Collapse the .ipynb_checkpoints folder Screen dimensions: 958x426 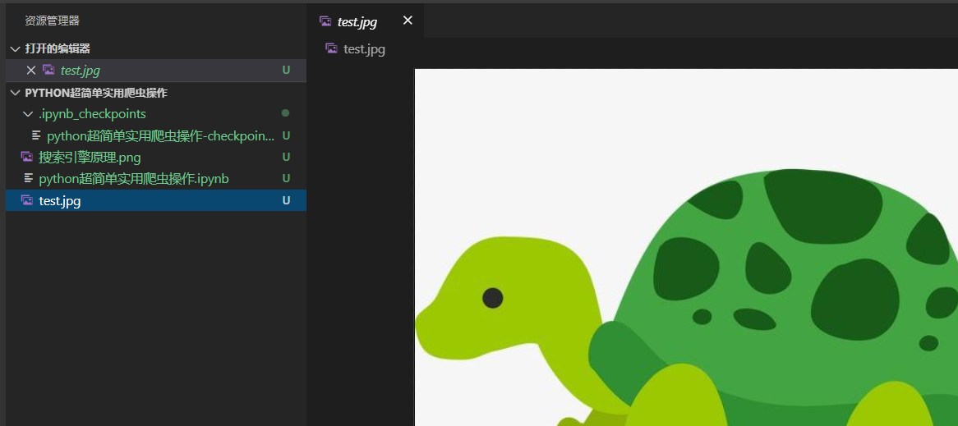27,114
